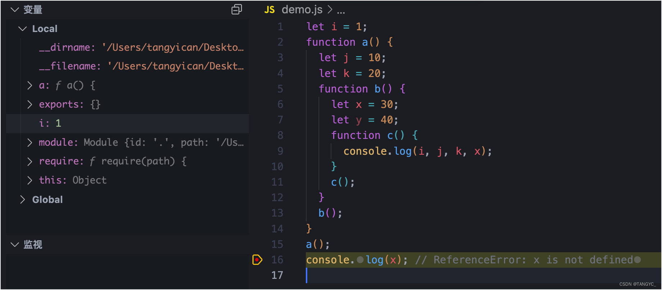
Task: Click the ReferenceError comment on line 16
Action: click(x=524, y=260)
